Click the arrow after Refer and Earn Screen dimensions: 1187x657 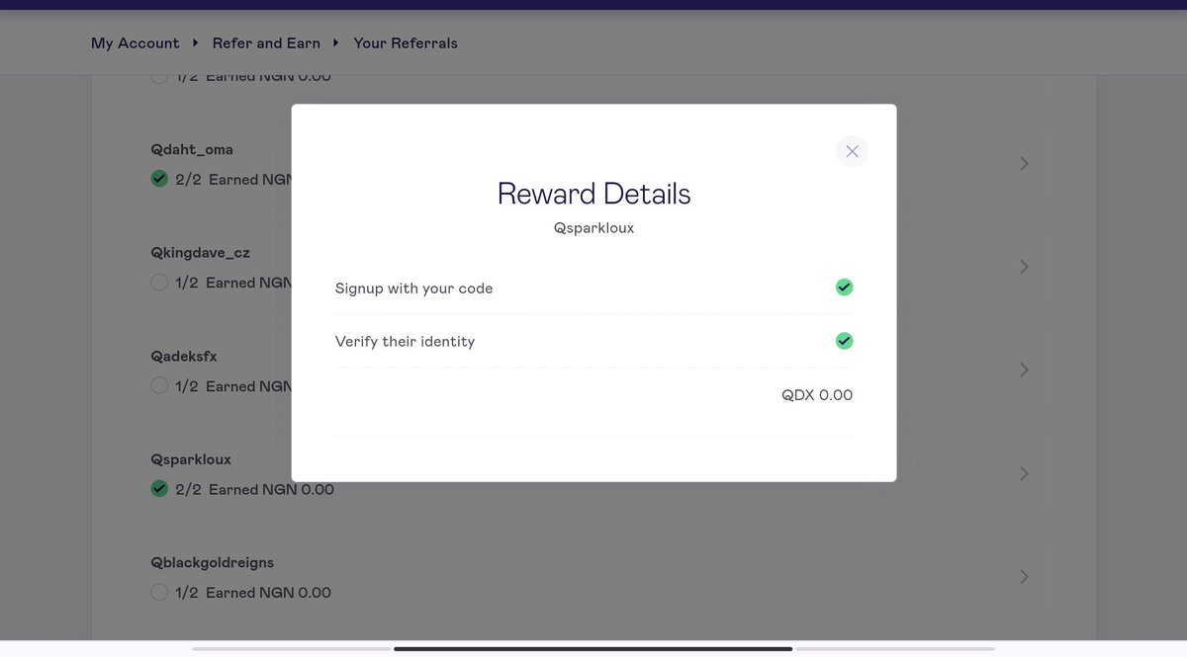336,42
